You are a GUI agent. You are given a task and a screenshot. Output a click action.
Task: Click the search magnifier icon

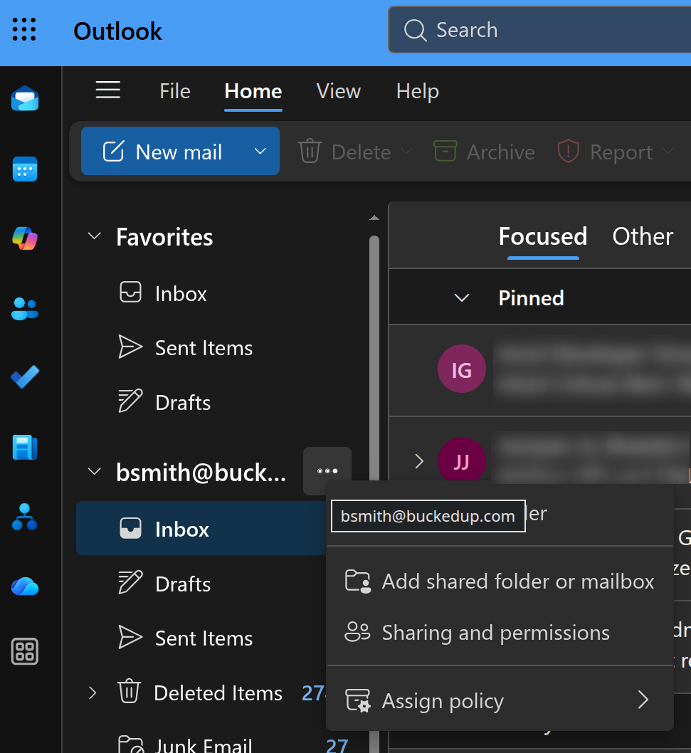(415, 31)
